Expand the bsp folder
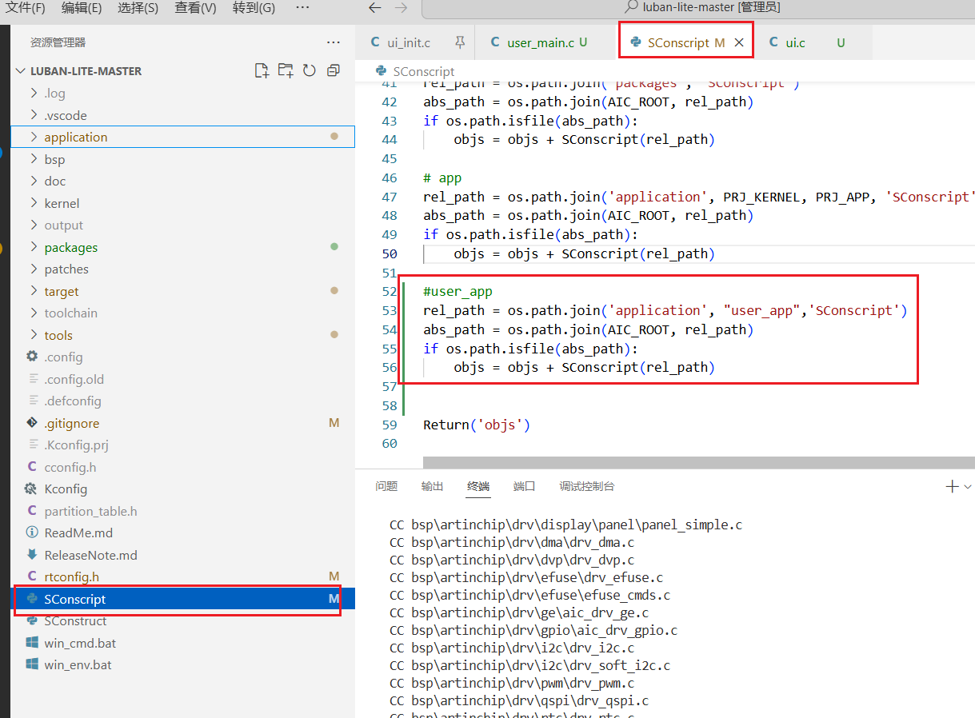975x718 pixels. (x=182, y=159)
